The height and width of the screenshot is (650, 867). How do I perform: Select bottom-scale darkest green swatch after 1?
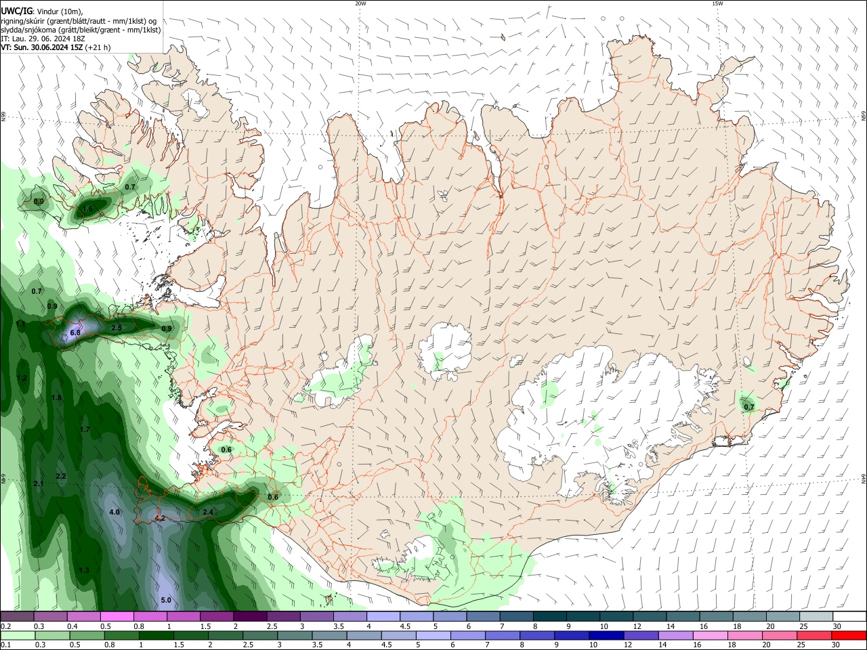156,635
